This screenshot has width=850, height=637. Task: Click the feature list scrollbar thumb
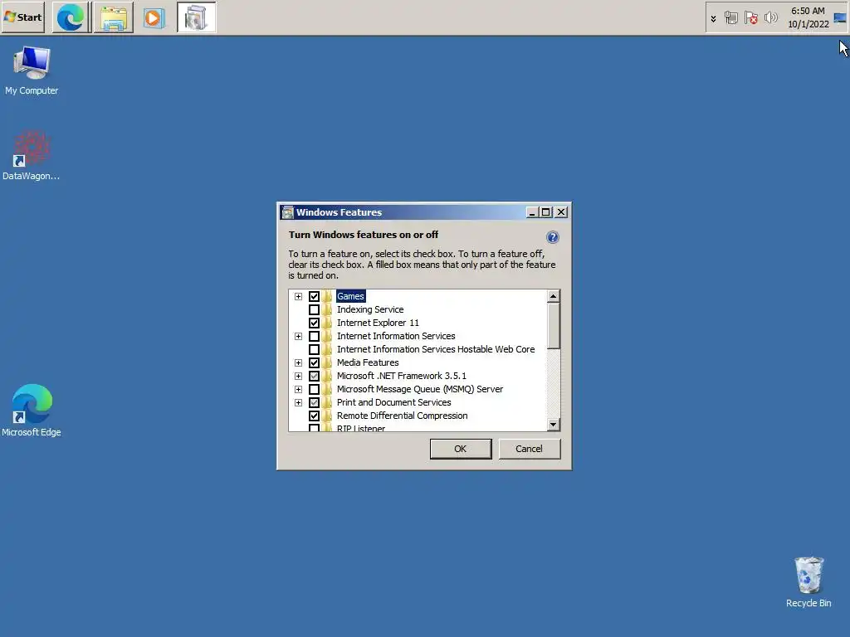click(x=553, y=325)
